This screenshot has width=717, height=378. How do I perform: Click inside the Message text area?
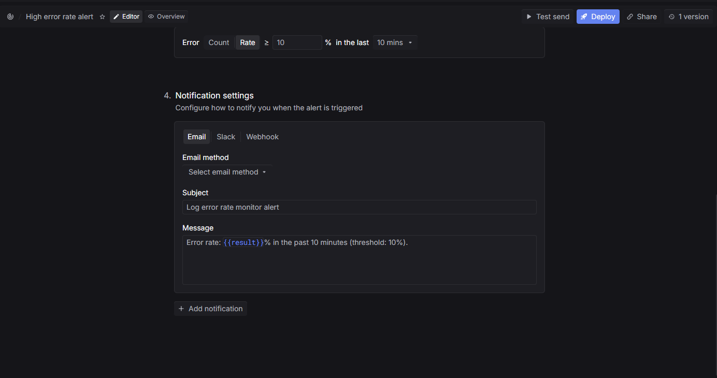(359, 264)
